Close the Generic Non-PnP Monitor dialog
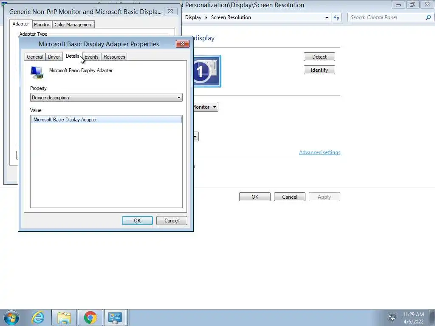 (171, 11)
